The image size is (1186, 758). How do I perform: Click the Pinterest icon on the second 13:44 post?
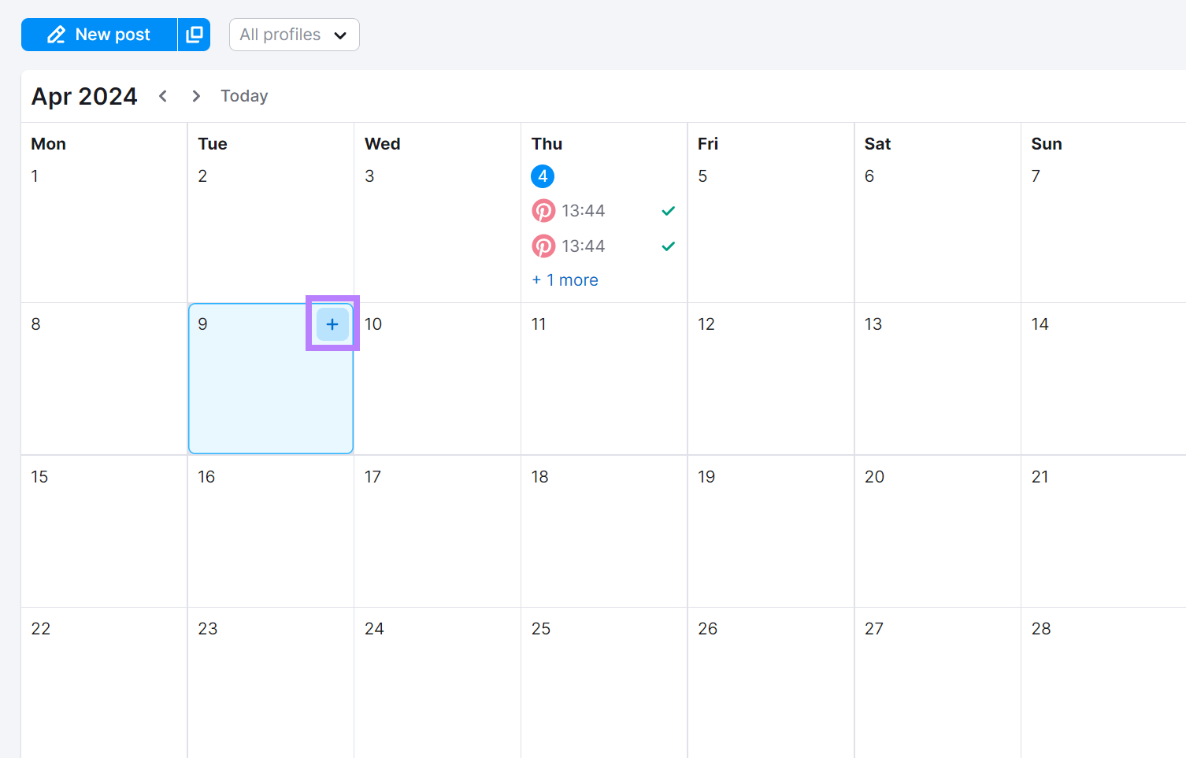coord(544,246)
